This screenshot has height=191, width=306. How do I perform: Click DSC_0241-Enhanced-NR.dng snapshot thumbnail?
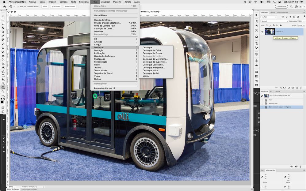tap(266, 95)
